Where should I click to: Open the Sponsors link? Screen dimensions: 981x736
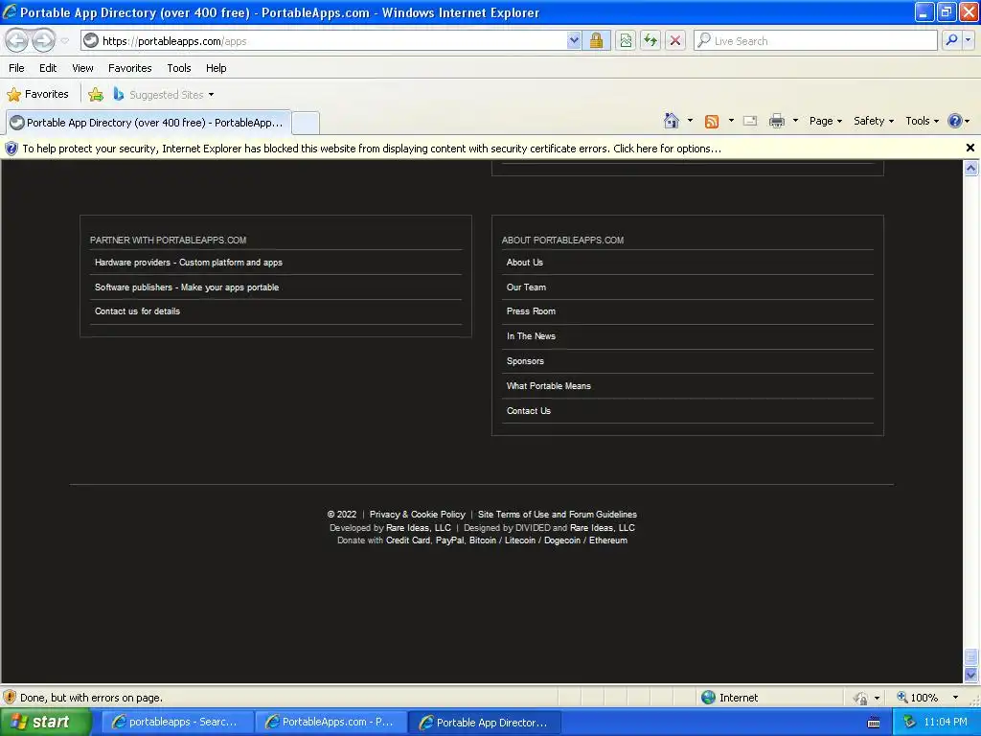[525, 361]
